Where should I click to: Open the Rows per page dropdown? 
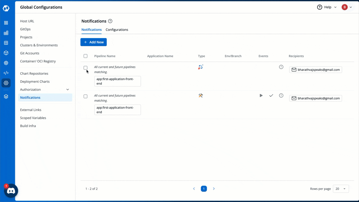coord(341,188)
